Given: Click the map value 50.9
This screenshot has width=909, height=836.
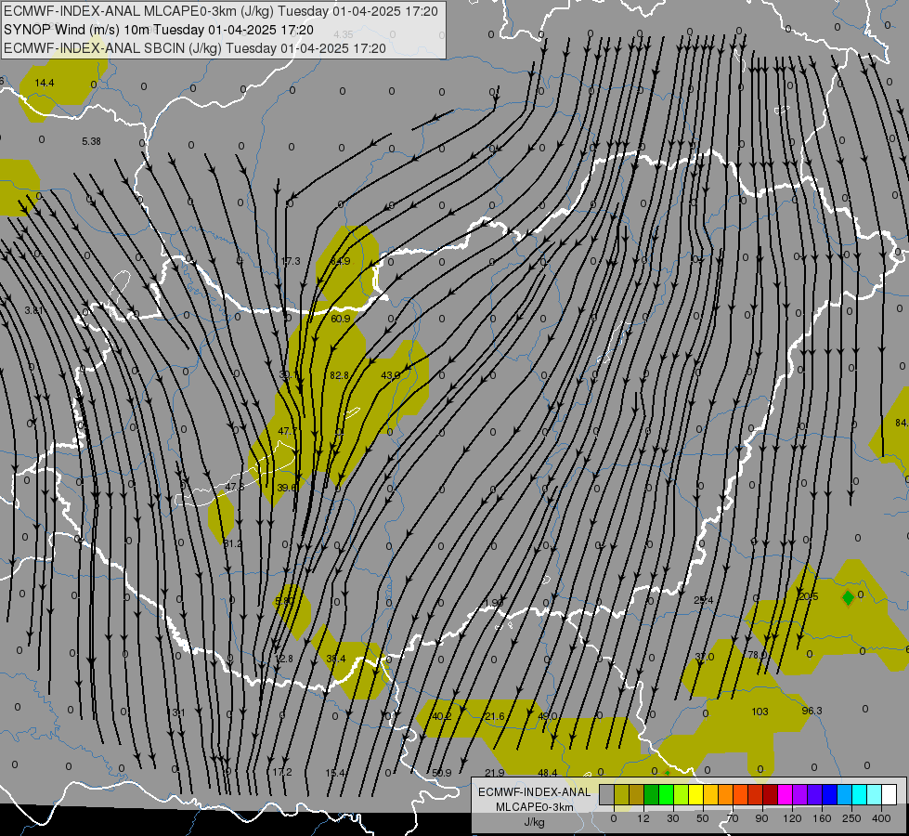Looking at the screenshot, I should coord(441,773).
